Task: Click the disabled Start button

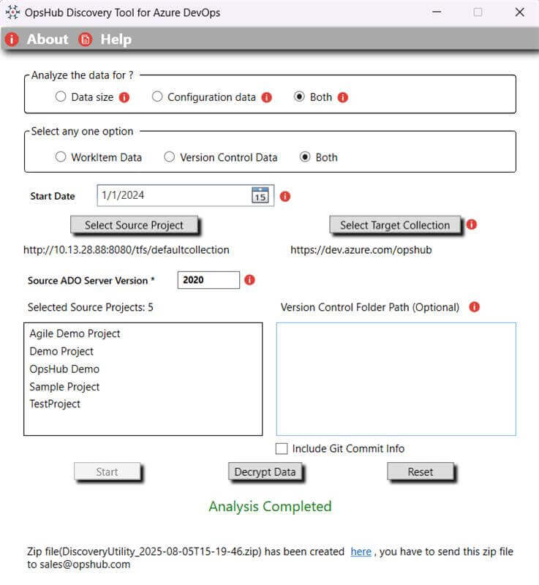Action: pos(107,472)
